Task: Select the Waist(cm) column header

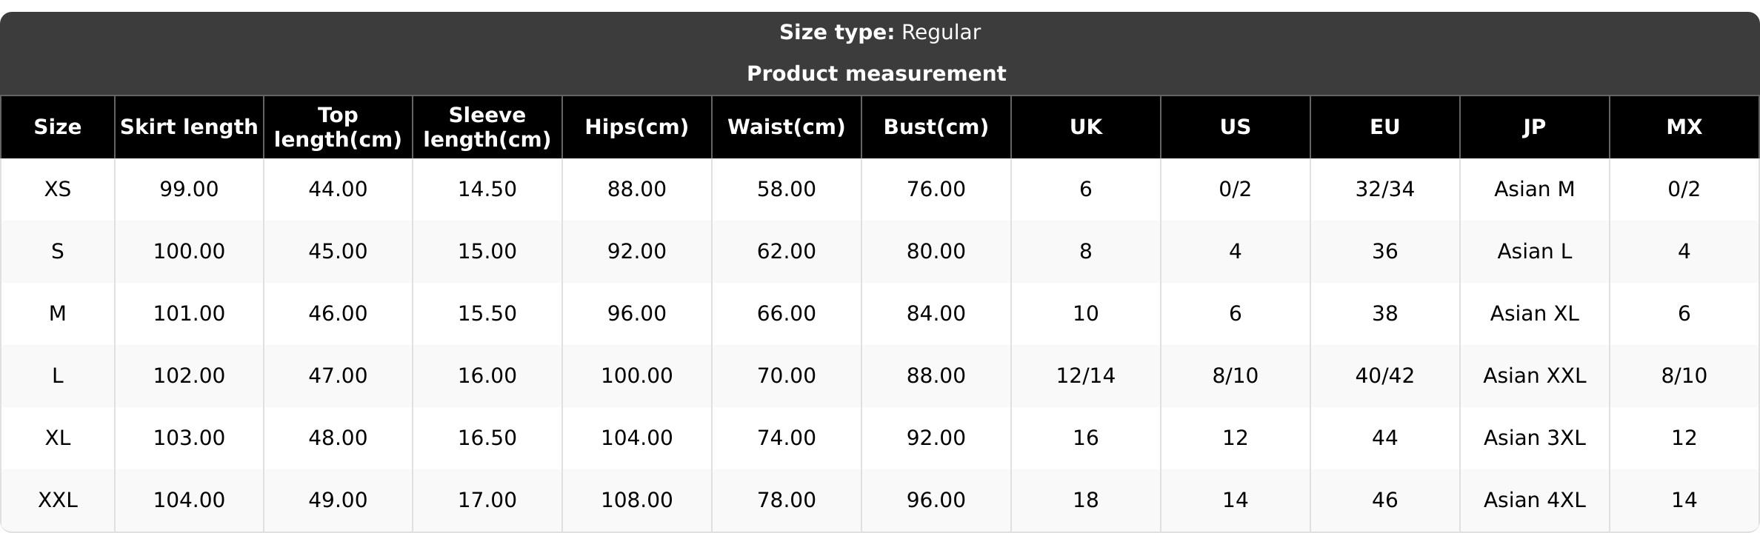Action: coord(787,127)
